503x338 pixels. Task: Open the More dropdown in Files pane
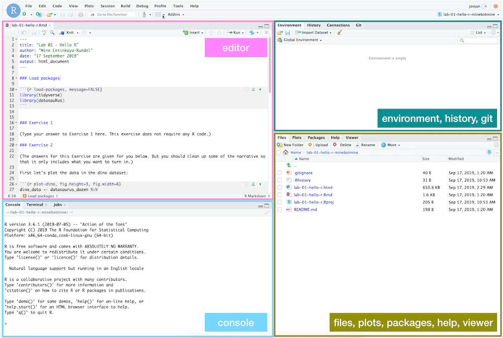[x=392, y=145]
